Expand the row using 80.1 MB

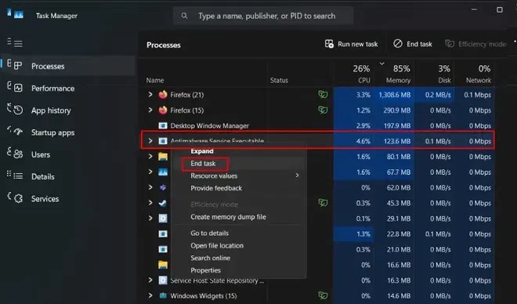[x=150, y=156]
